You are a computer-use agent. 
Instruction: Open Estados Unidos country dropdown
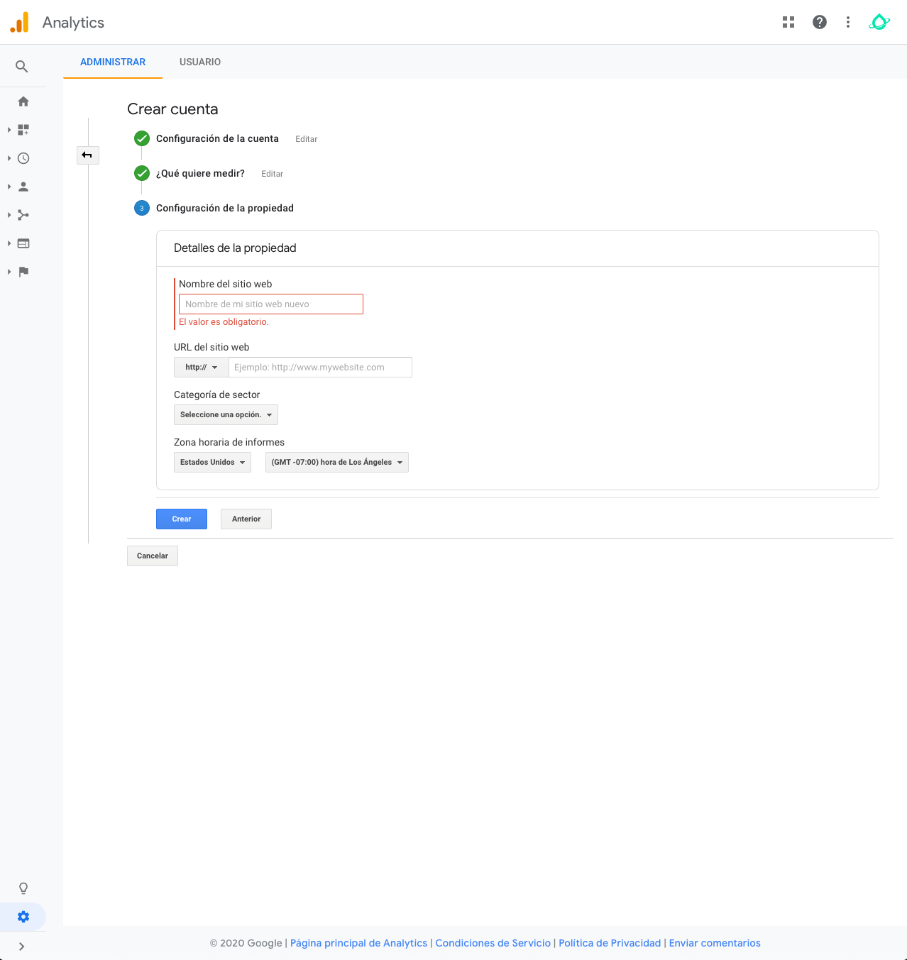tap(212, 463)
